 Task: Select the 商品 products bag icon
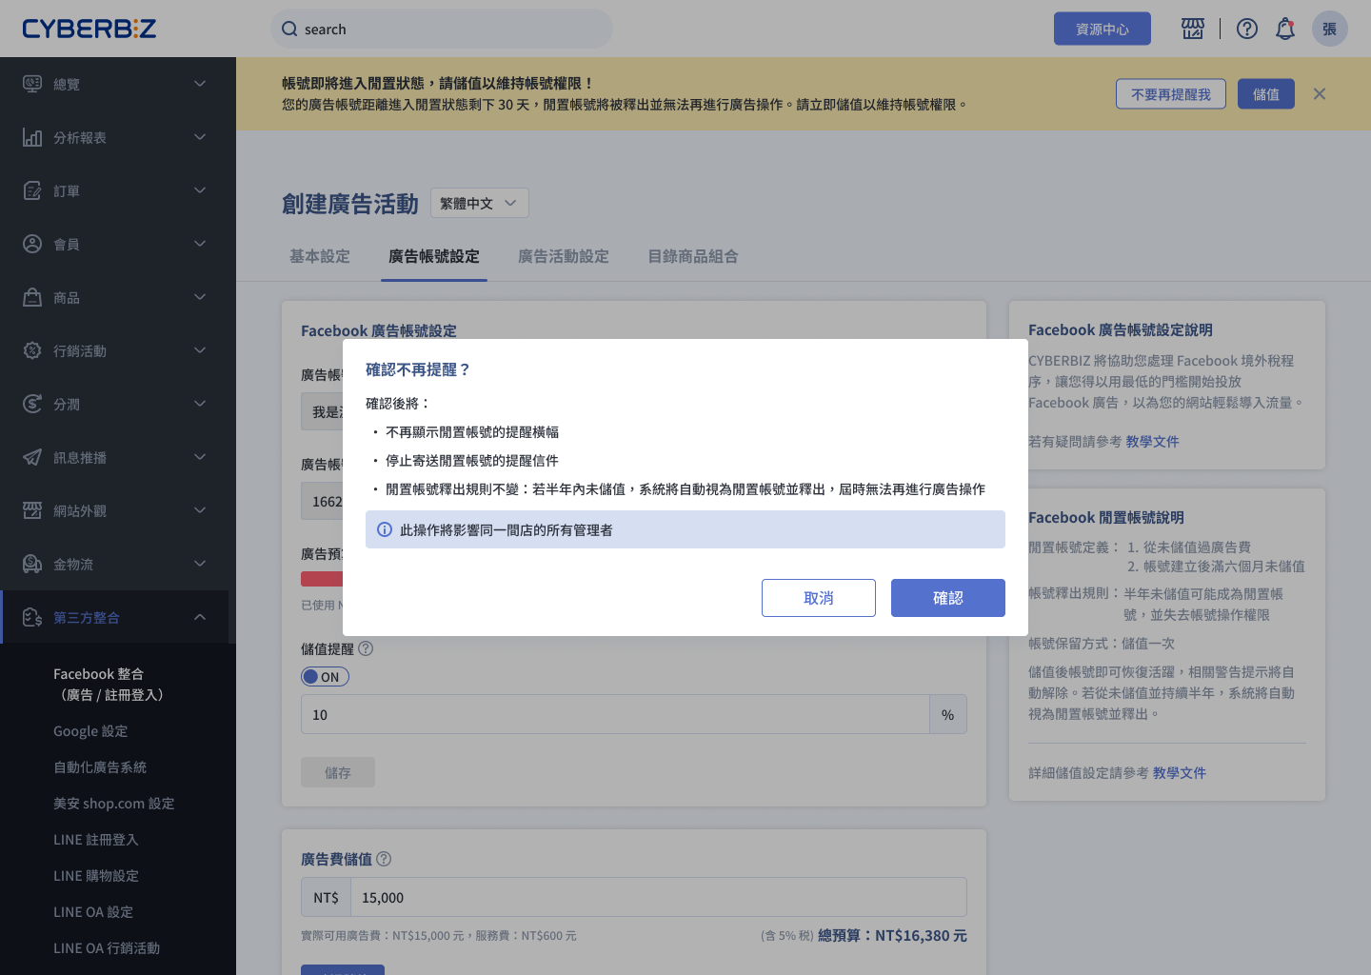[32, 297]
